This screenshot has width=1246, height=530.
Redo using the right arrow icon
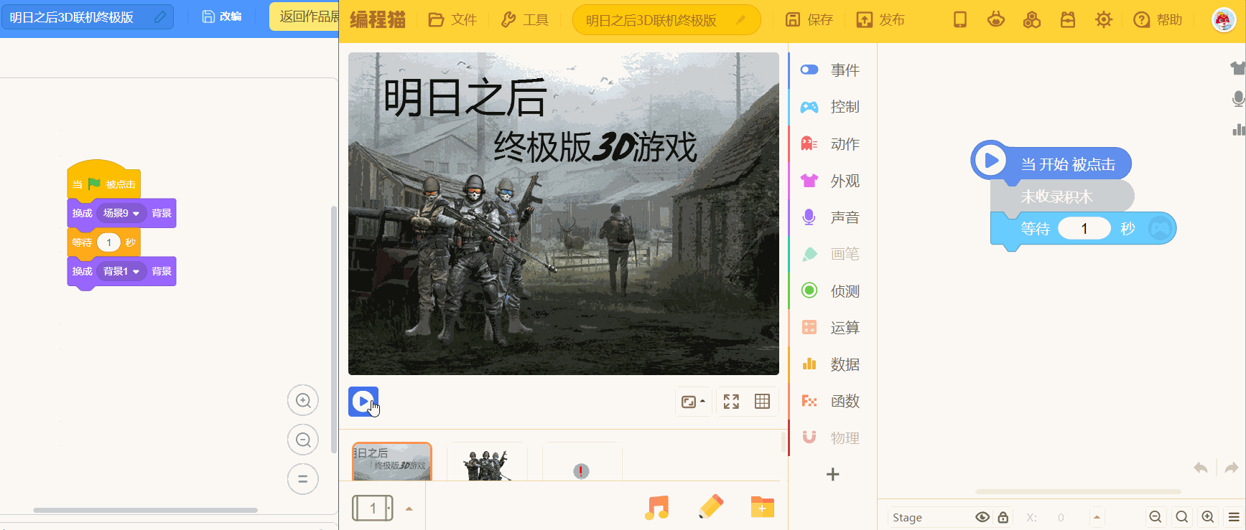[x=1232, y=468]
